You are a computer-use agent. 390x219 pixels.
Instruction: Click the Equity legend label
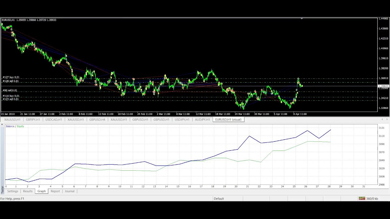click(x=20, y=126)
